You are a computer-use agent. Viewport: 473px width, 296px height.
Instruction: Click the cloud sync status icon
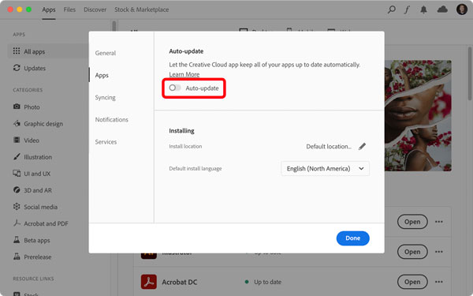coord(442,9)
